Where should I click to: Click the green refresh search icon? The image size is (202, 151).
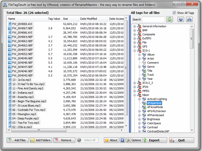pos(170,19)
